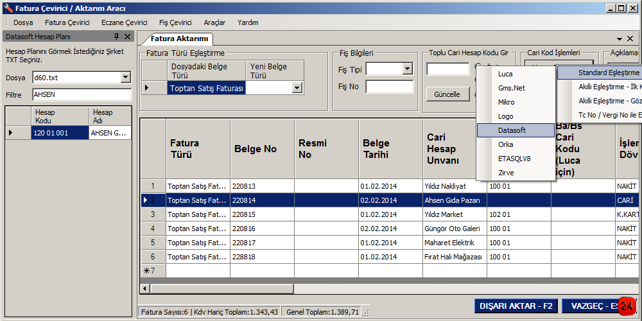Click DIŞARI AKTAR - F2 button

point(515,306)
